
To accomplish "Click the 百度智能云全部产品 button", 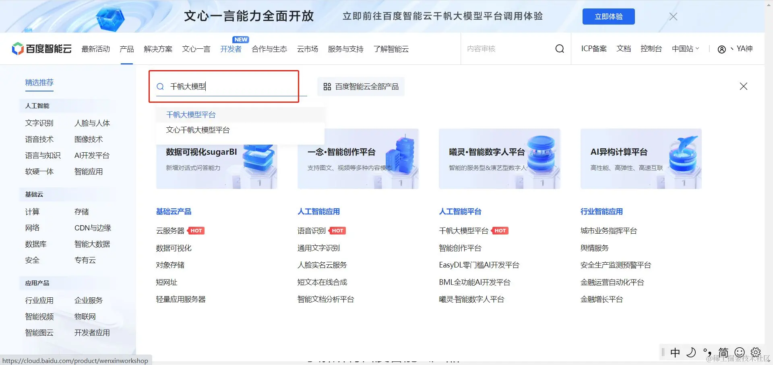I will [361, 87].
